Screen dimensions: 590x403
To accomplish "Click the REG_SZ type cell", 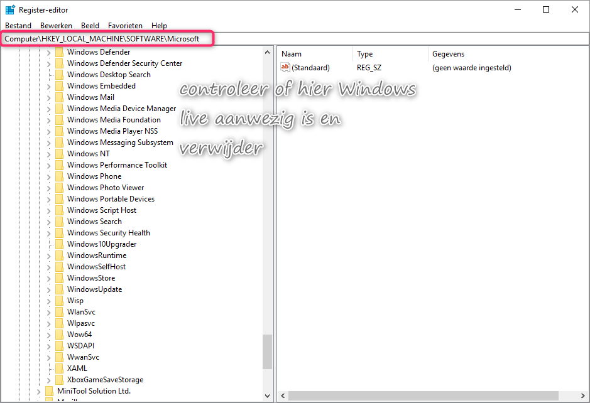I will (x=369, y=68).
